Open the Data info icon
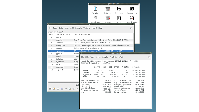The image size is (199, 112). point(95,9)
